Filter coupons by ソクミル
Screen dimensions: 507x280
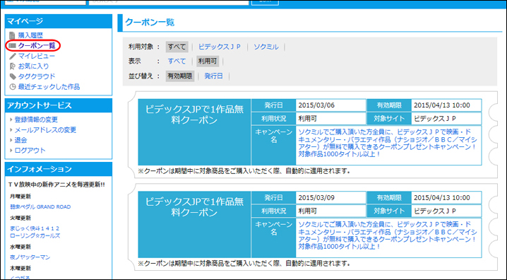[x=266, y=47]
